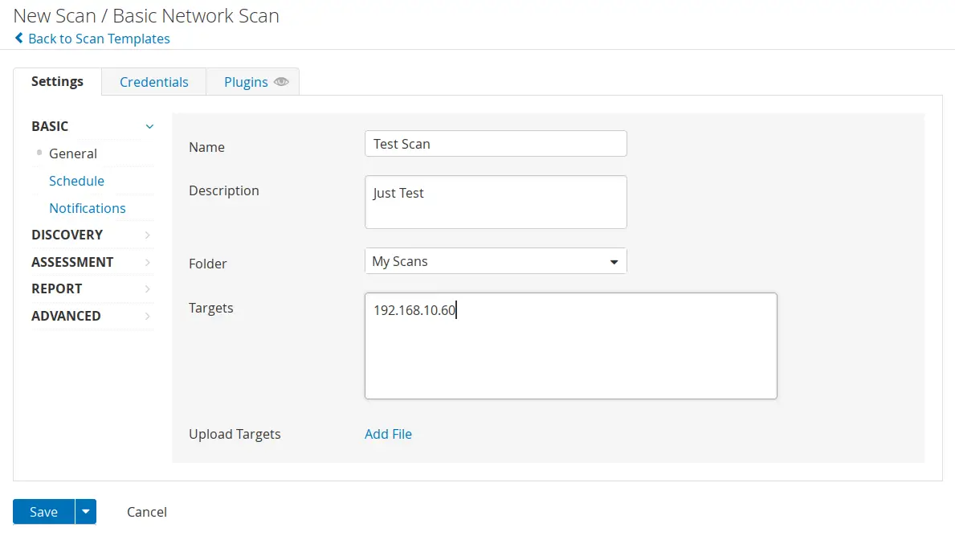
Task: Click the eye icon on the Plugins tab
Action: coord(280,81)
